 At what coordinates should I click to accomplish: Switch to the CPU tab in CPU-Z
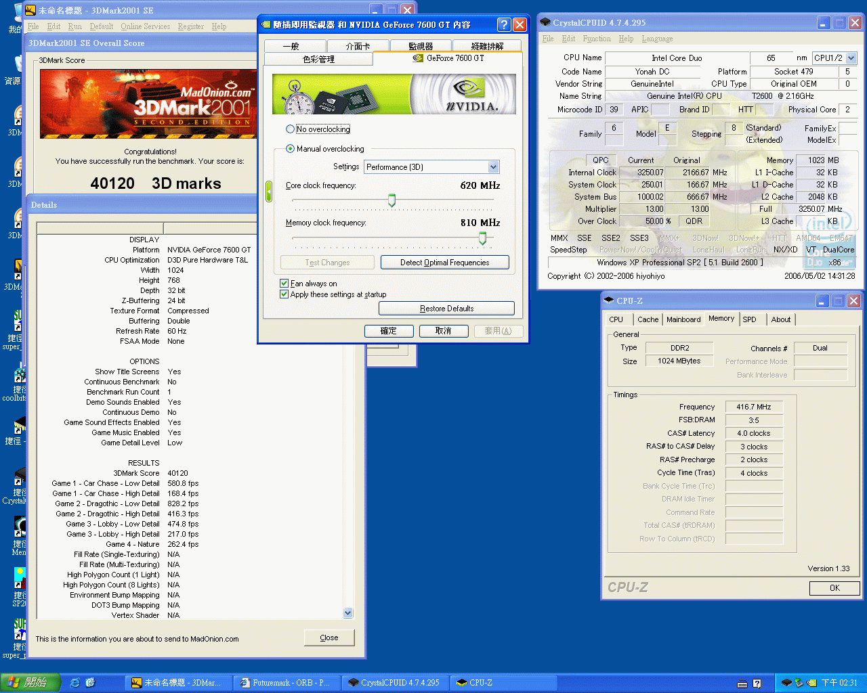coord(616,319)
